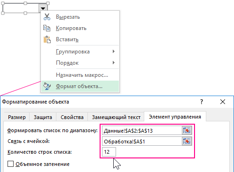Close the Форматирование объекта dialog

pos(223,102)
